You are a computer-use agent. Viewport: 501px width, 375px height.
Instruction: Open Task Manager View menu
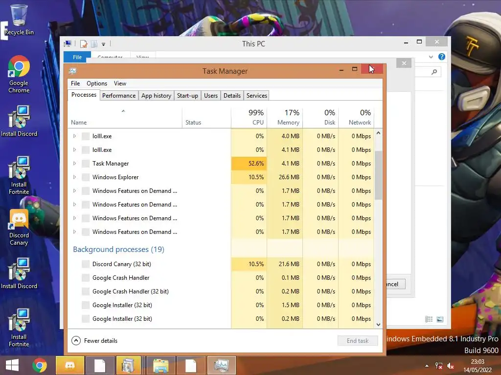pos(120,83)
